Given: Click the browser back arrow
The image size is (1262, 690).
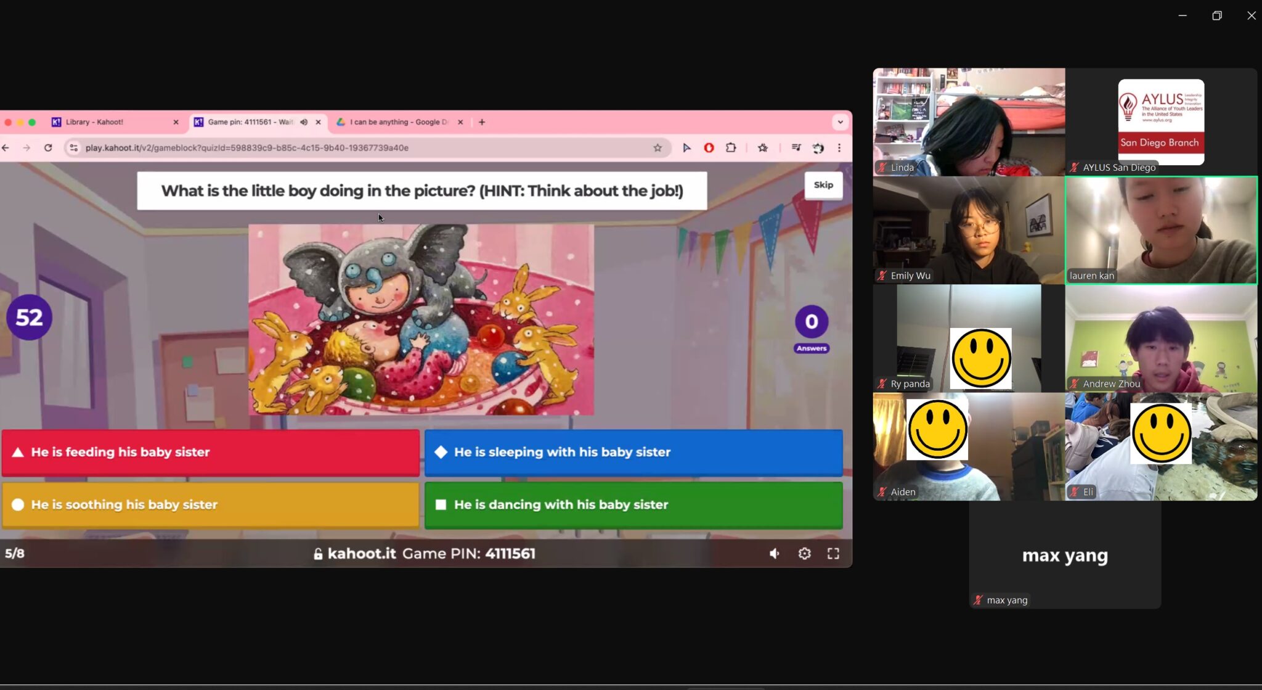Looking at the screenshot, I should pyautogui.click(x=6, y=148).
